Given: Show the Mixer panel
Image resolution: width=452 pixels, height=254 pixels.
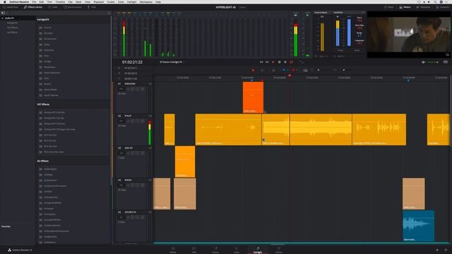Looking at the screenshot, I should [388, 7].
